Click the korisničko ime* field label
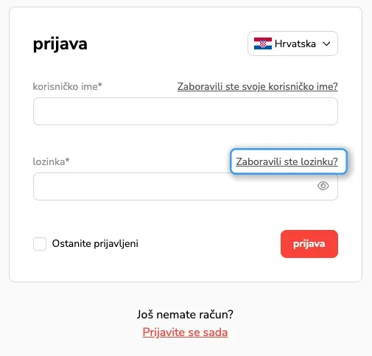Image resolution: width=372 pixels, height=356 pixels. point(68,86)
